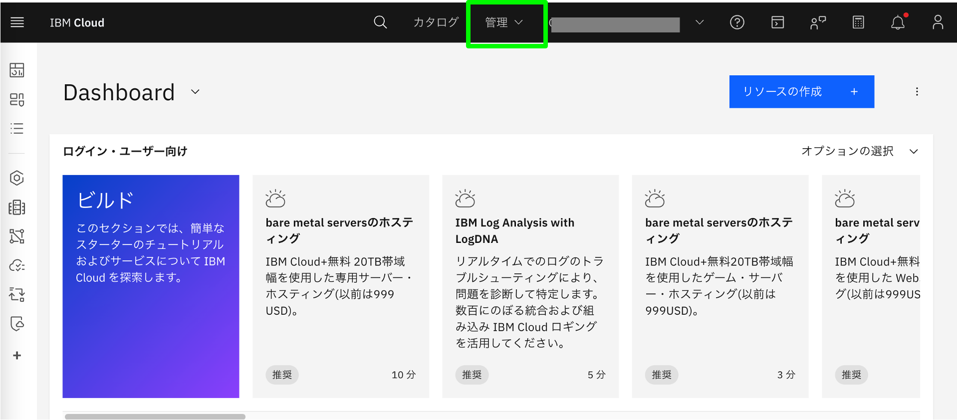Select the dashboard icon in the sidebar

(x=17, y=70)
